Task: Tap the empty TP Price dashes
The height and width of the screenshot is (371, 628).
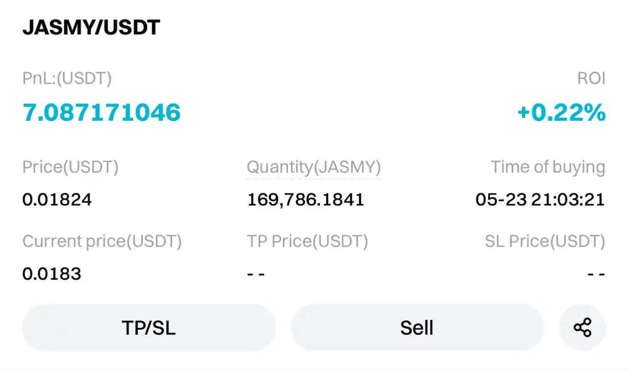Action: click(256, 274)
